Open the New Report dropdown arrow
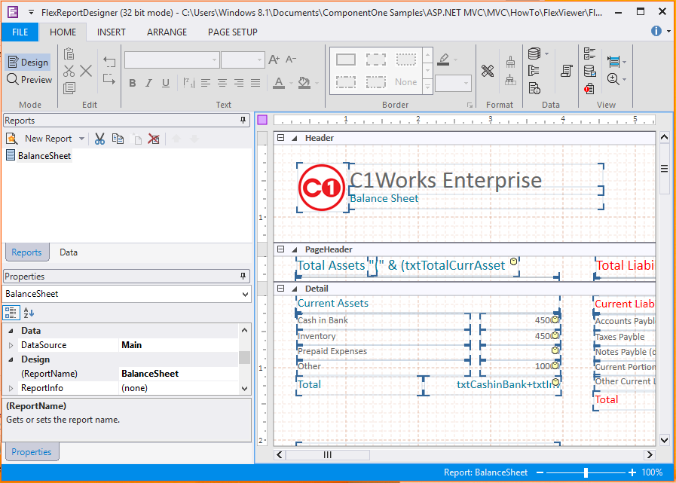Viewport: 676px width, 483px height. pyautogui.click(x=81, y=139)
